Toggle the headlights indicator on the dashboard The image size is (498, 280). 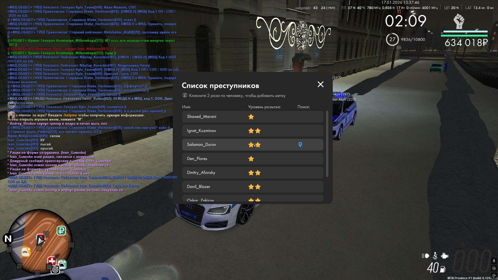click(x=425, y=256)
